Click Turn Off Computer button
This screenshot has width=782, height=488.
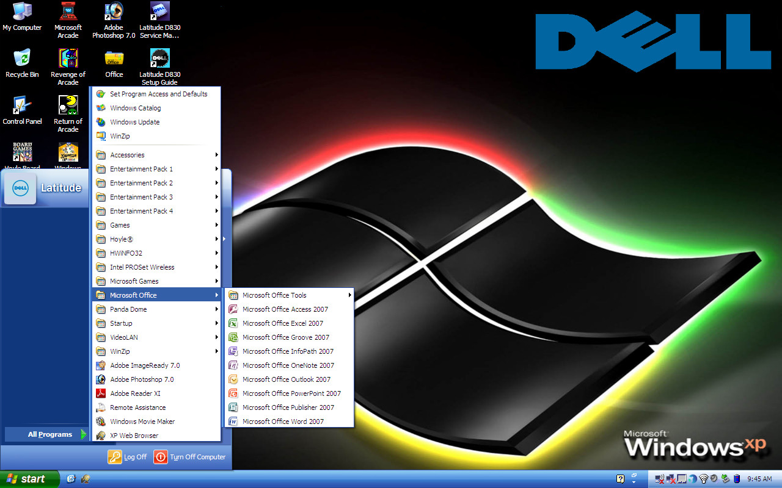click(189, 456)
